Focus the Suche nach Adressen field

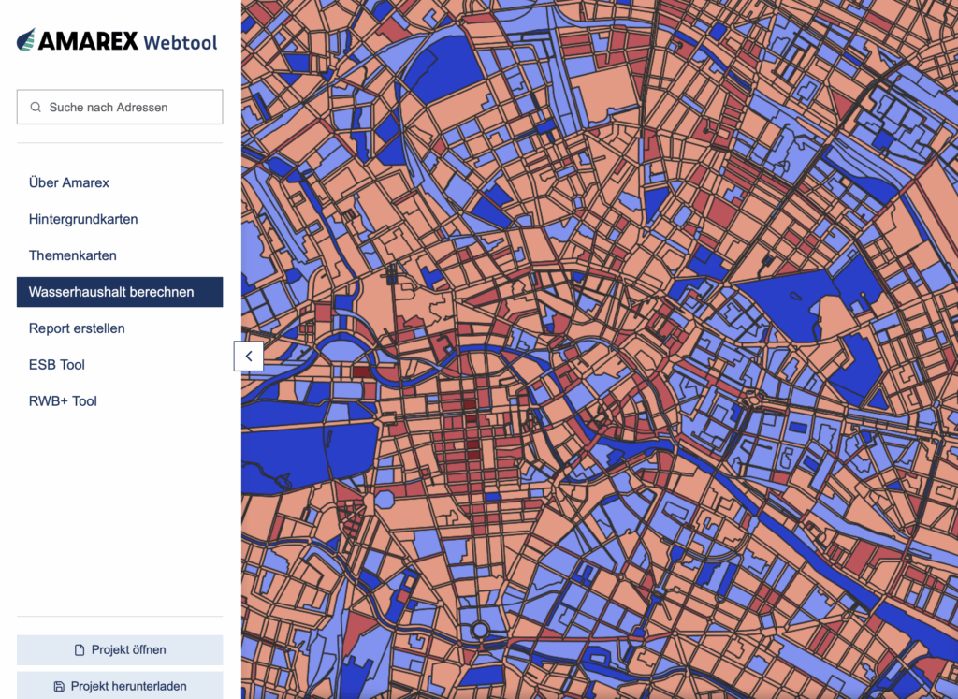point(131,108)
